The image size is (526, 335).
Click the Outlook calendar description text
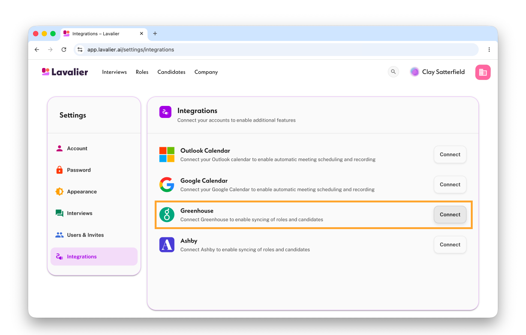pyautogui.click(x=278, y=159)
